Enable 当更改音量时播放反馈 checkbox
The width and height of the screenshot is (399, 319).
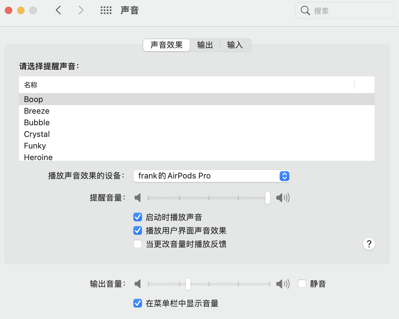point(138,244)
